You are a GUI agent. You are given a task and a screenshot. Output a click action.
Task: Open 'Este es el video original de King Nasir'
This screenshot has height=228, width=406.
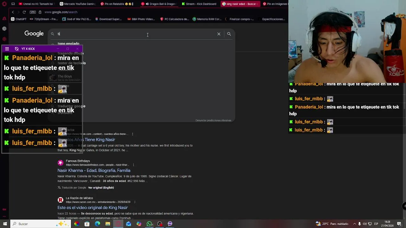pyautogui.click(x=93, y=207)
